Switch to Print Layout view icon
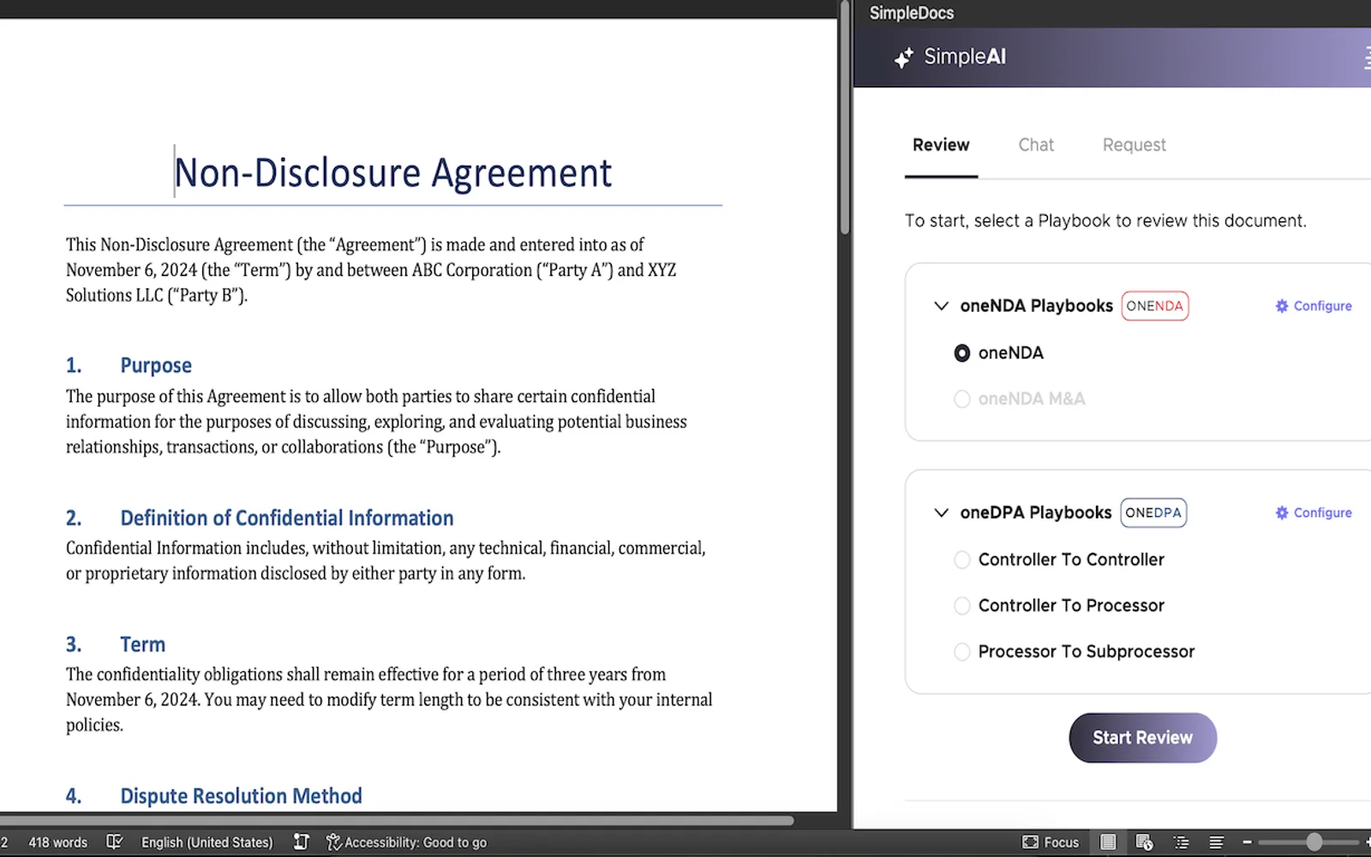Screen dimensions: 1371x857 point(1108,842)
